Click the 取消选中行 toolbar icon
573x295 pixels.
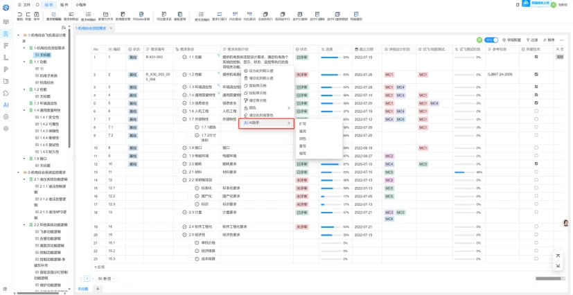(283, 15)
